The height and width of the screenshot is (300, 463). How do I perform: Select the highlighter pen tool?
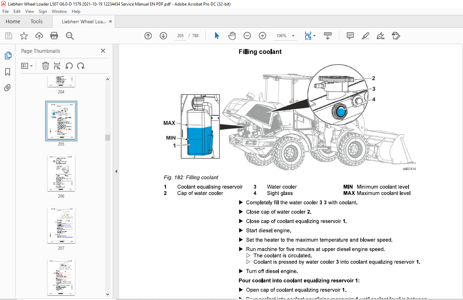(x=365, y=36)
